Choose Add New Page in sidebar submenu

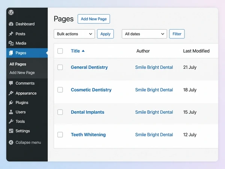click(22, 73)
